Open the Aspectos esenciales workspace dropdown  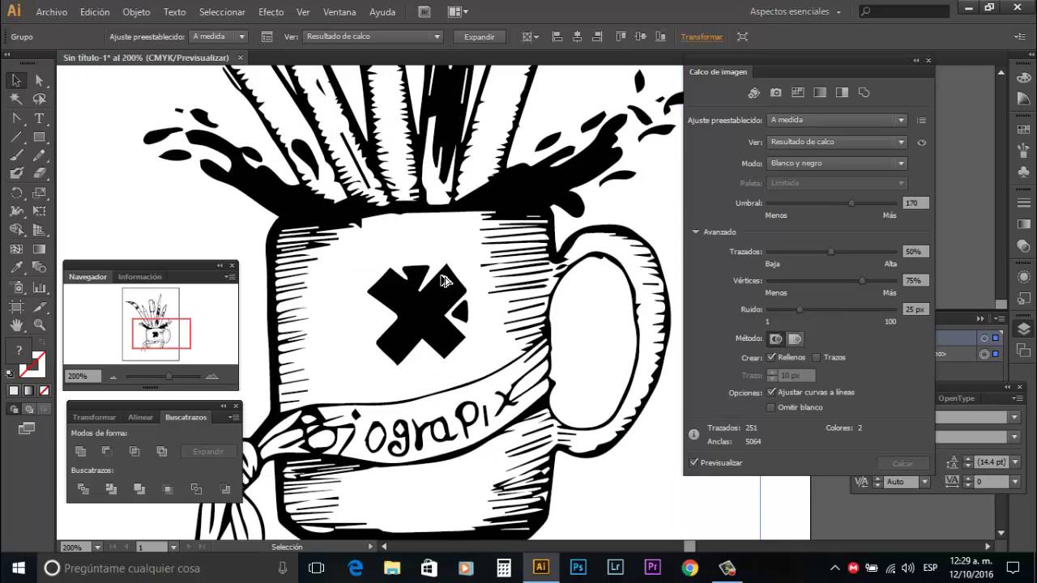796,12
